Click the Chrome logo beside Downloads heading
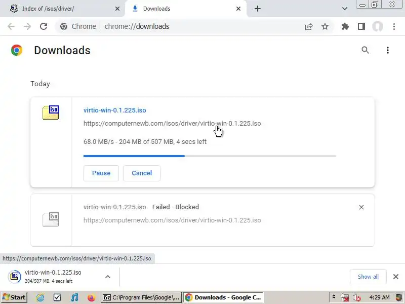 point(17,50)
